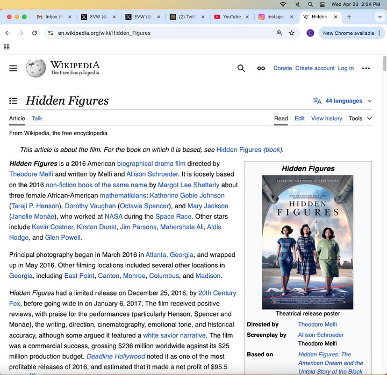
Task: Open the Wikipedia main menu hamburger icon
Action: 13,68
